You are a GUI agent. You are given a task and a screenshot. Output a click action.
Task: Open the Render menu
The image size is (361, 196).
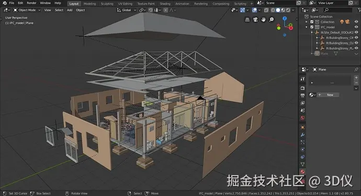pyautogui.click(x=31, y=3)
